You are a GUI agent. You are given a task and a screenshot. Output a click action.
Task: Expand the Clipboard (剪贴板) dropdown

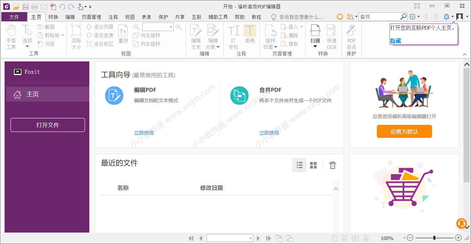click(62, 35)
